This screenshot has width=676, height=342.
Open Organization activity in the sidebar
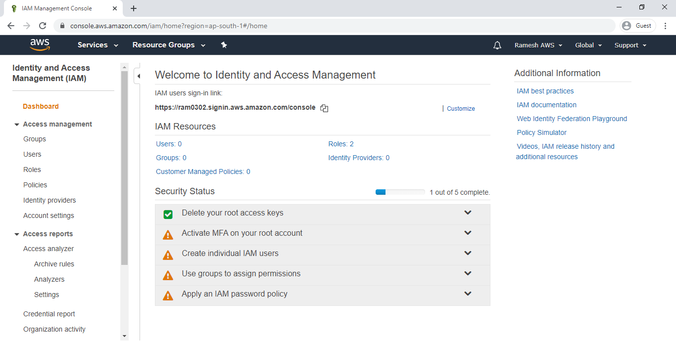pyautogui.click(x=54, y=329)
